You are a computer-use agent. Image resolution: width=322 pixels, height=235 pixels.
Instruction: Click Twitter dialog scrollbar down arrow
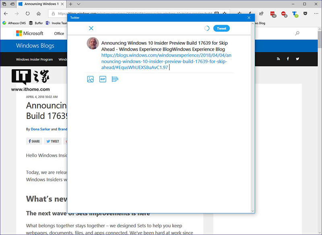pos(253,211)
